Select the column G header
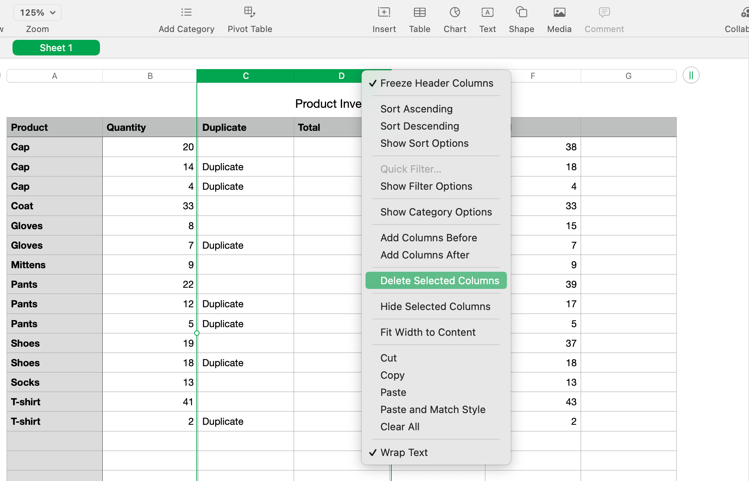The image size is (749, 481). pyautogui.click(x=629, y=75)
